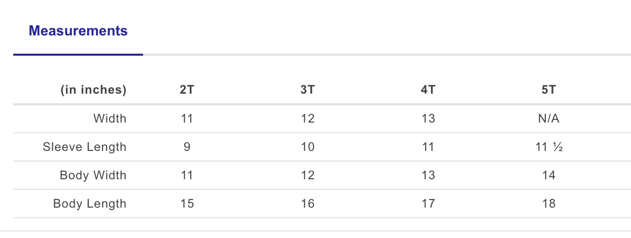Click the Body Length value 15

(x=187, y=204)
